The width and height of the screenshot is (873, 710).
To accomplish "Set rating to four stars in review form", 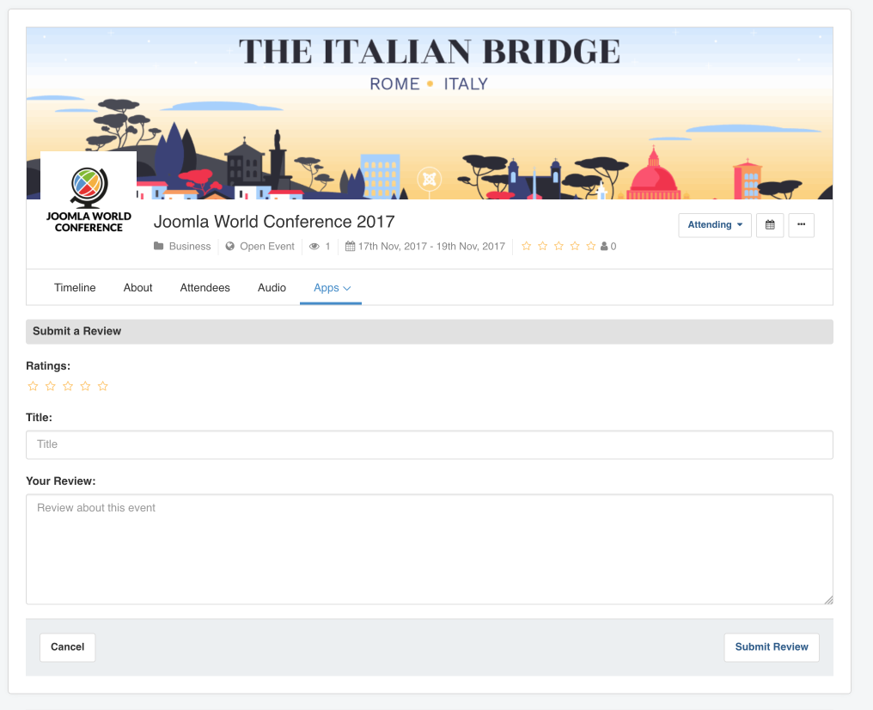I will (x=85, y=386).
